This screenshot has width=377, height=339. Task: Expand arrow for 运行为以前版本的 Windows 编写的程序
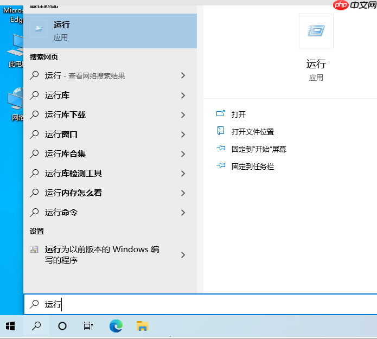click(183, 254)
